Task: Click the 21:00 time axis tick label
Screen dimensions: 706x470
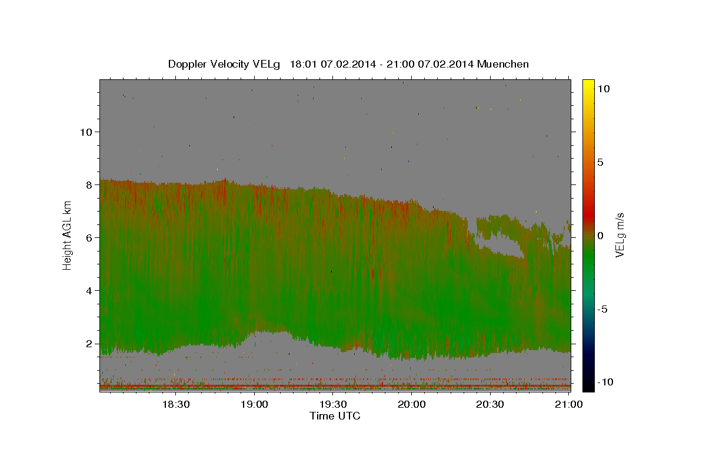Action: pos(570,404)
